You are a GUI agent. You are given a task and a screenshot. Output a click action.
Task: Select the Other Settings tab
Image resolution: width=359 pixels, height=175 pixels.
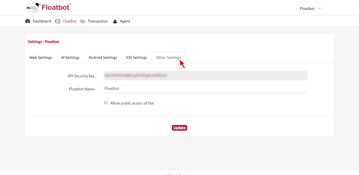coord(168,57)
